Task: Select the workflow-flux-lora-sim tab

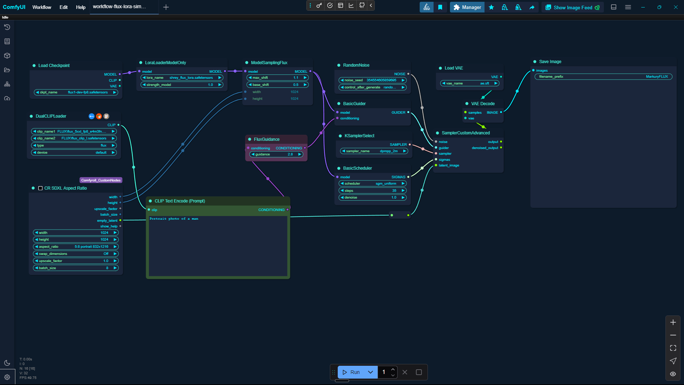Action: [x=124, y=7]
